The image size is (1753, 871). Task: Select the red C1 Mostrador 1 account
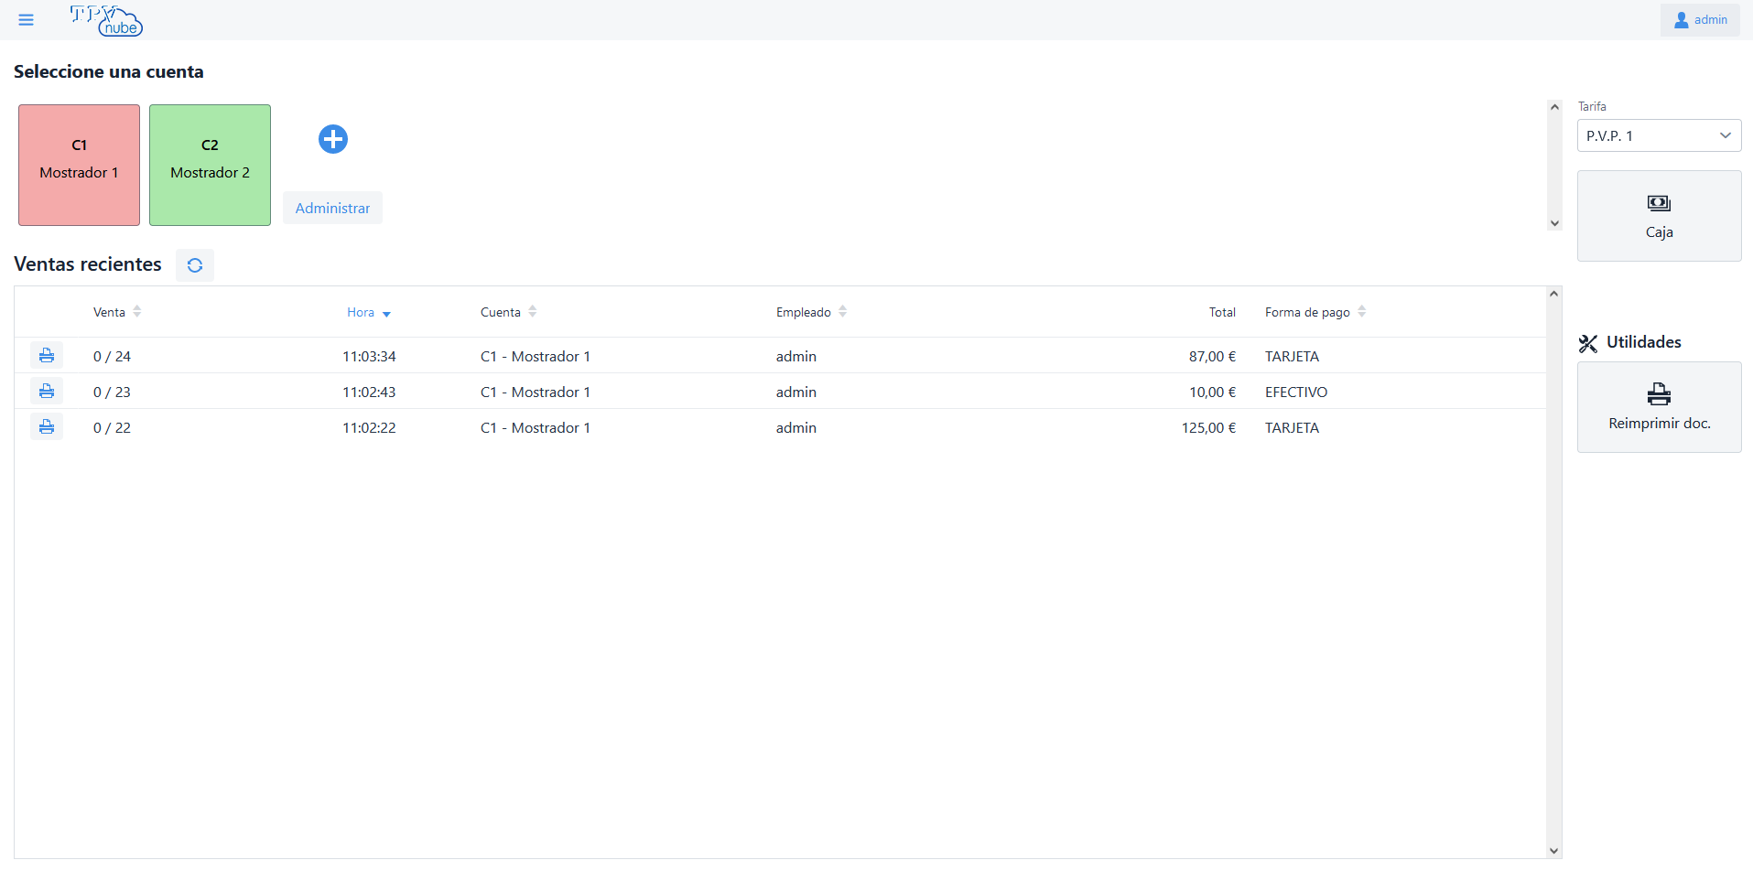(x=80, y=165)
